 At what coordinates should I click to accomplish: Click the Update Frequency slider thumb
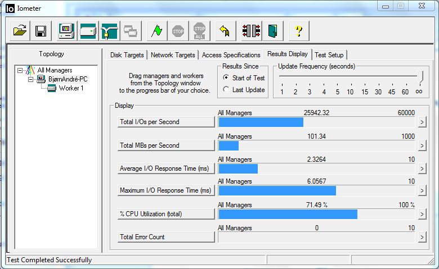point(420,76)
